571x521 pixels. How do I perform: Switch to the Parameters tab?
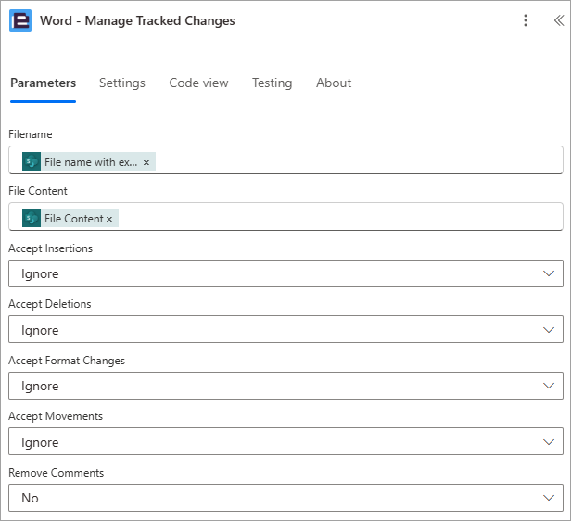[x=43, y=83]
